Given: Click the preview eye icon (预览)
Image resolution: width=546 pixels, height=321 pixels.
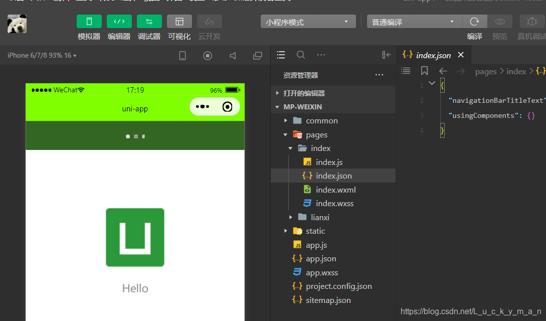Looking at the screenshot, I should point(500,22).
